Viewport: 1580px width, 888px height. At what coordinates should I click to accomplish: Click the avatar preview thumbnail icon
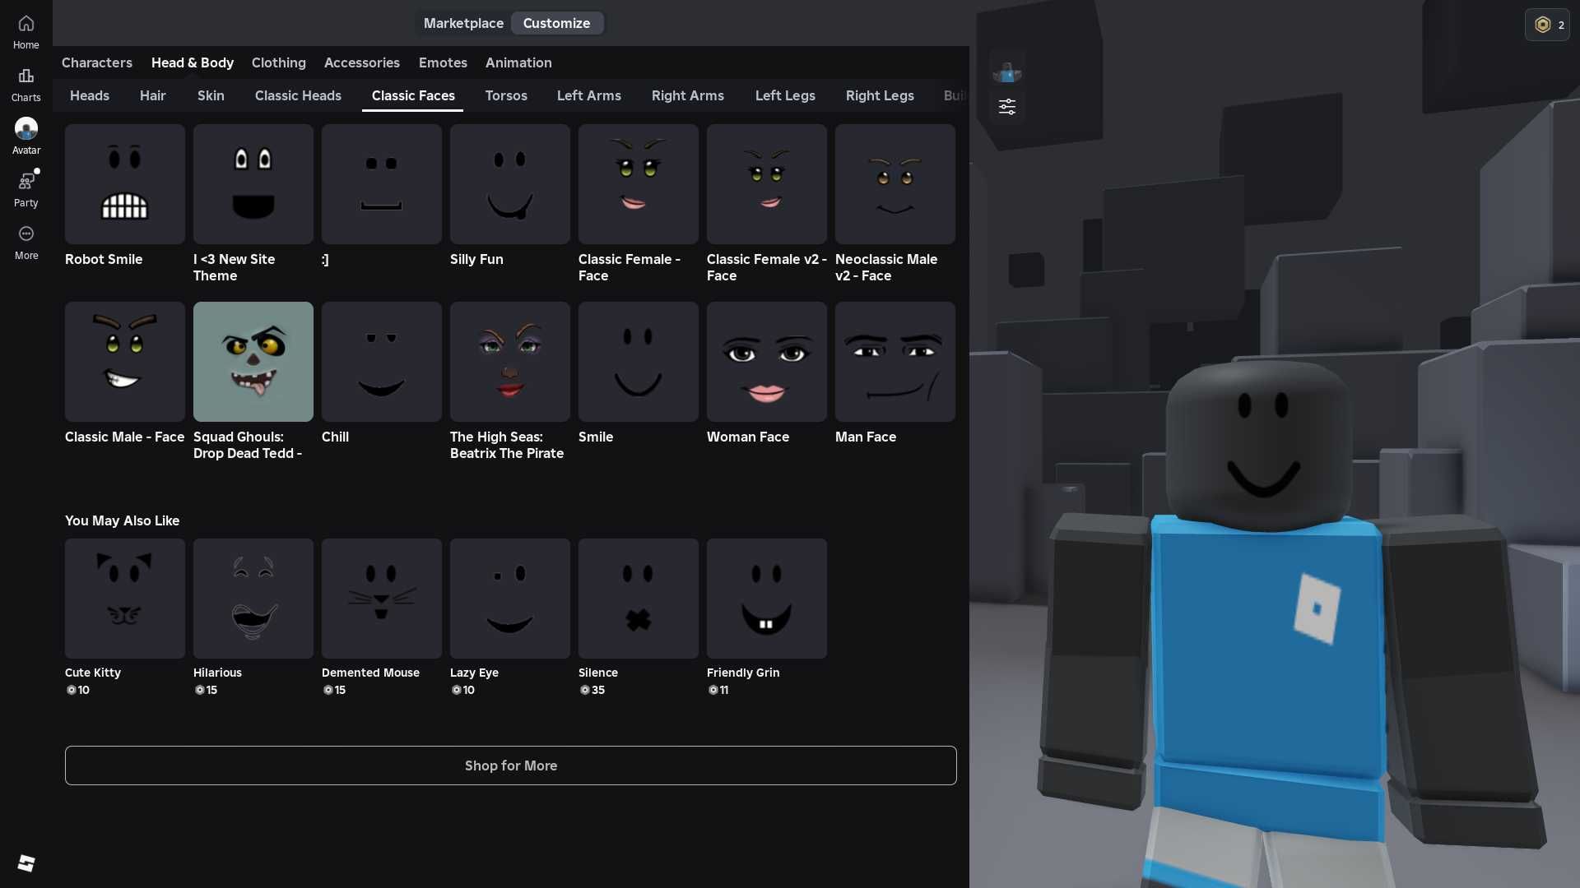pos(1006,72)
